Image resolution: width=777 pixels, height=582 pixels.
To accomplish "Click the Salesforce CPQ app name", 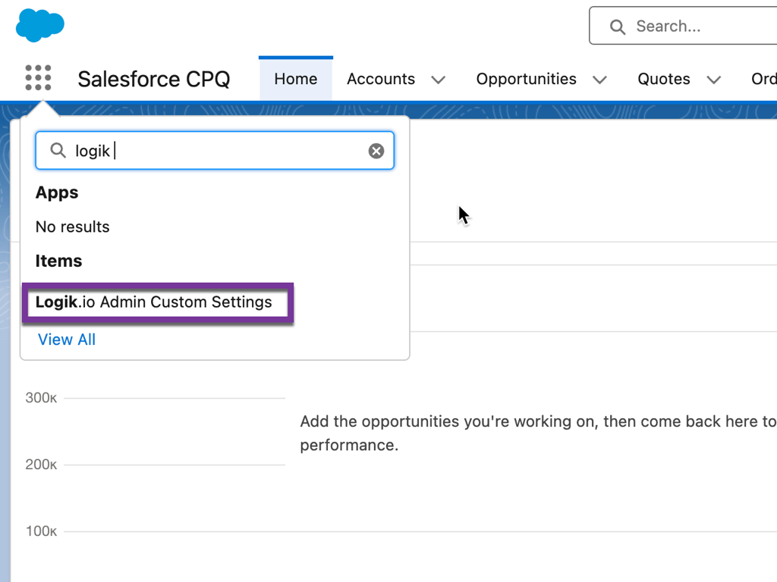I will pyautogui.click(x=153, y=79).
